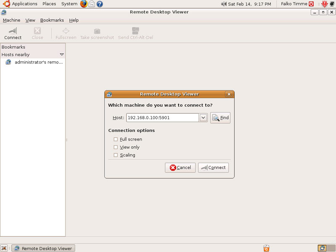Click the sidebar pane divider handle
Viewport: 336px width, 252px height.
66,140
